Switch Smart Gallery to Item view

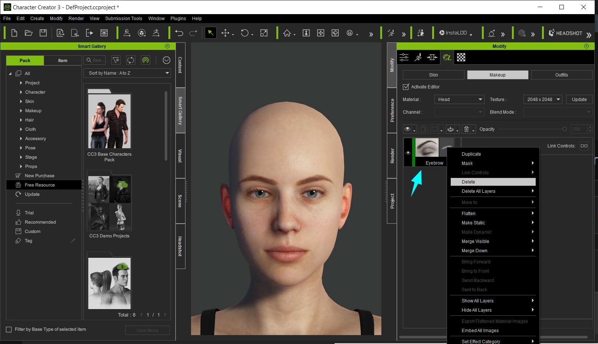click(63, 61)
